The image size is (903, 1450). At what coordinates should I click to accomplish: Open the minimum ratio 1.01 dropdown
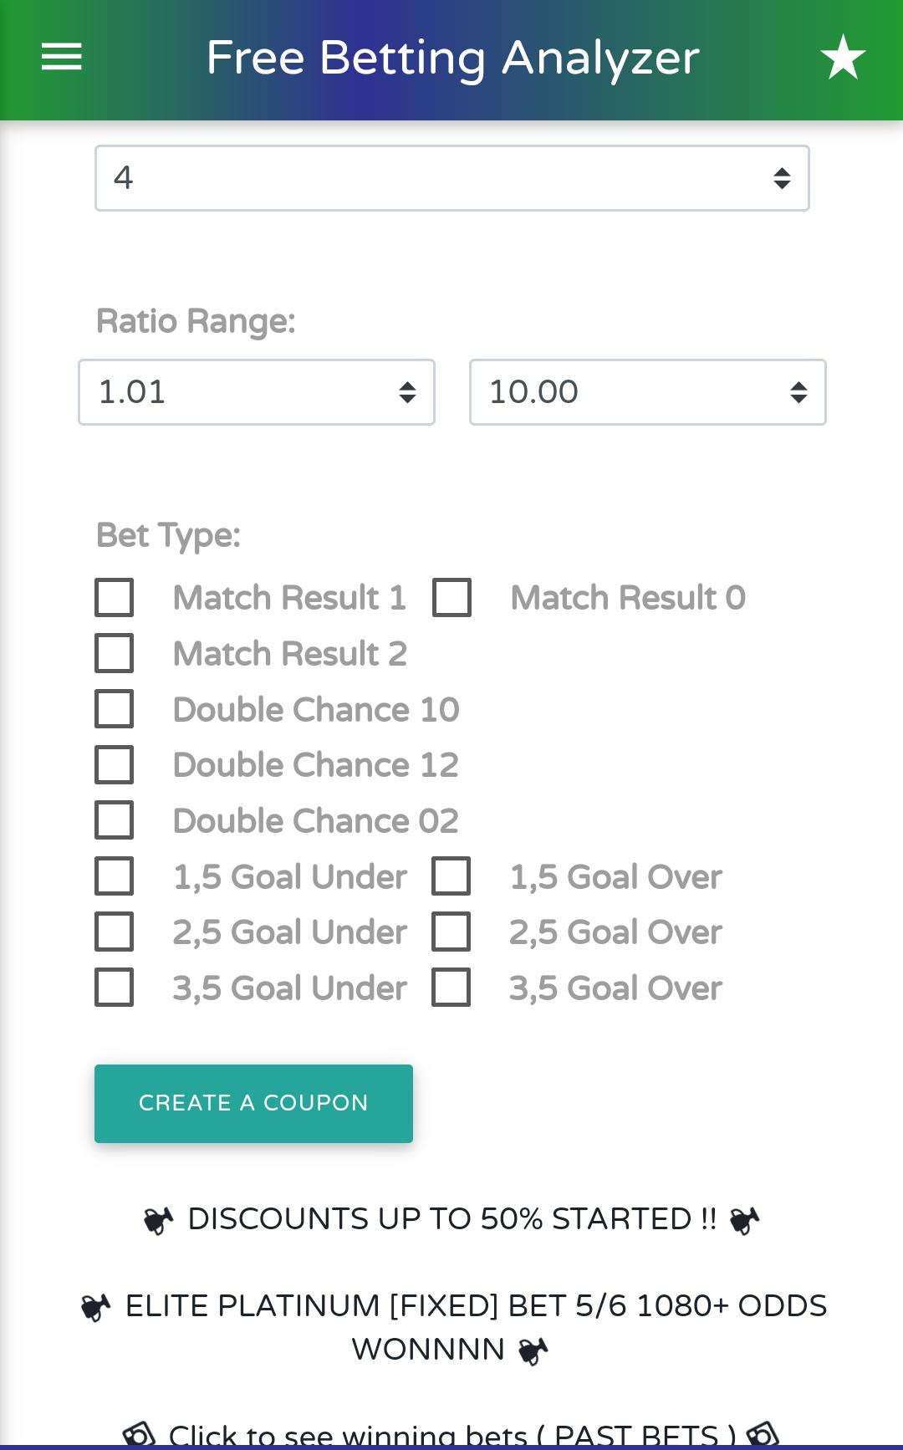pyautogui.click(x=257, y=392)
